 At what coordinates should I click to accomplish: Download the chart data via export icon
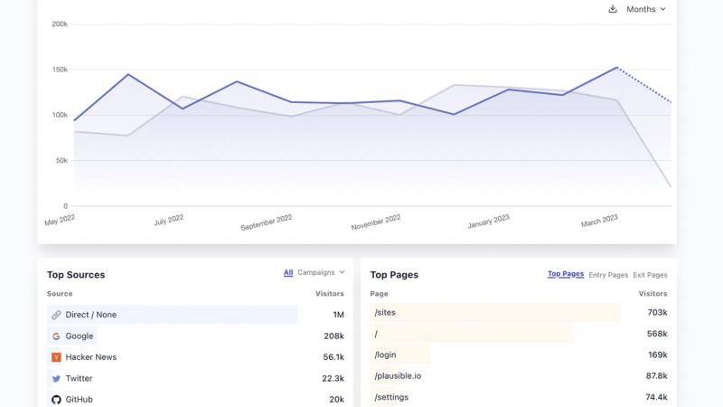tap(613, 9)
